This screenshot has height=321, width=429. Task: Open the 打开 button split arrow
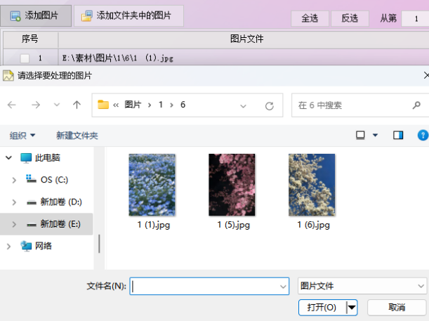352,308
